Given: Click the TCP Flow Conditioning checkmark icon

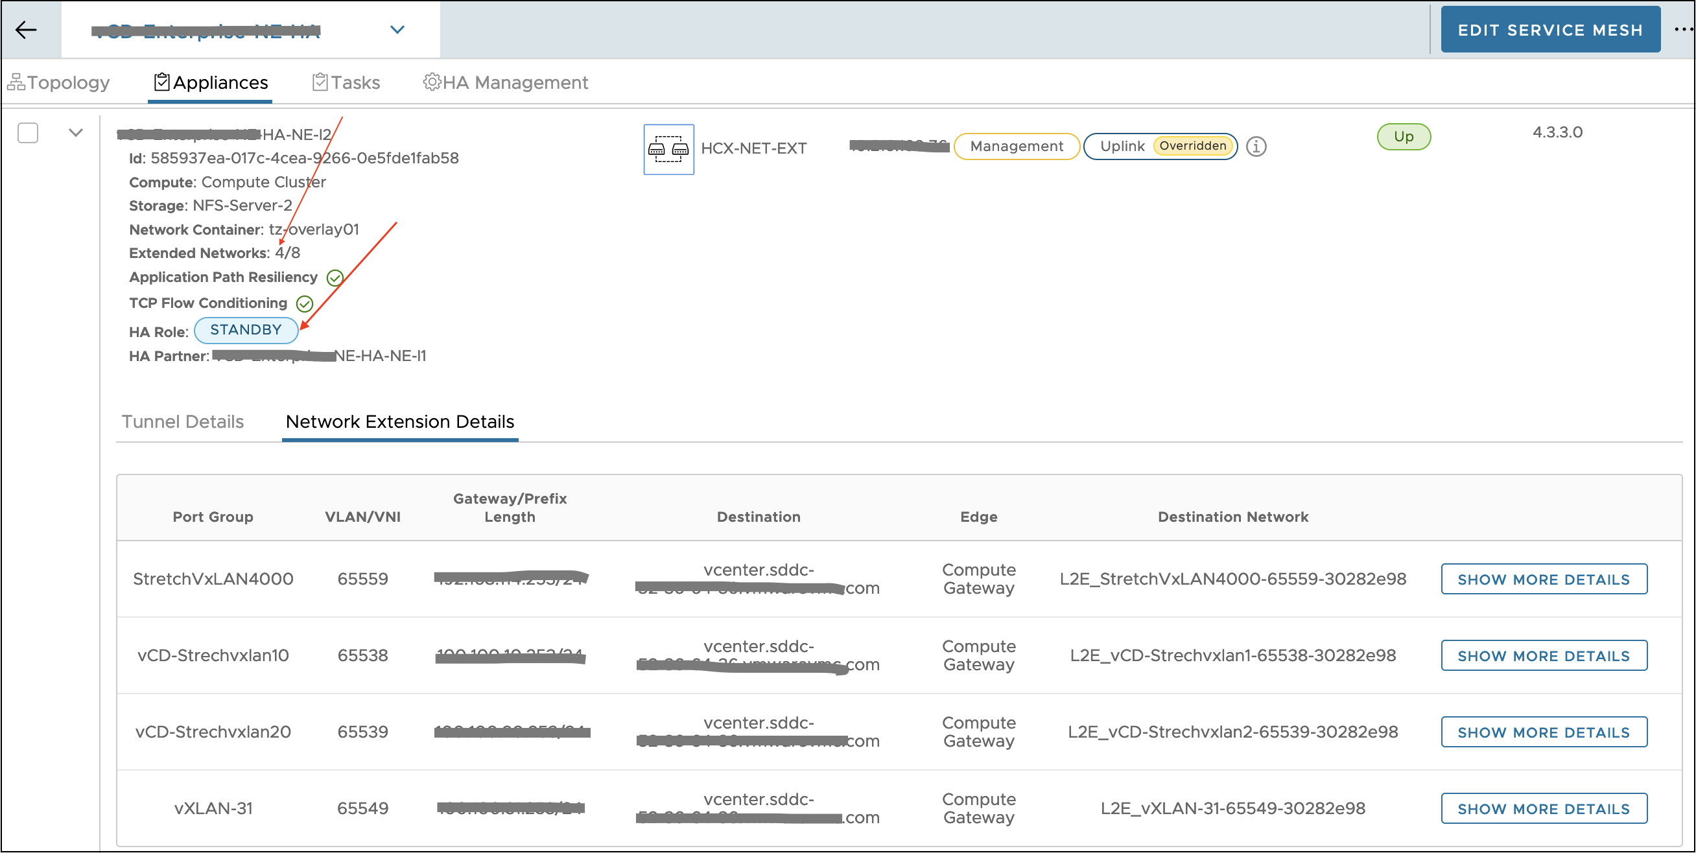Looking at the screenshot, I should tap(304, 303).
